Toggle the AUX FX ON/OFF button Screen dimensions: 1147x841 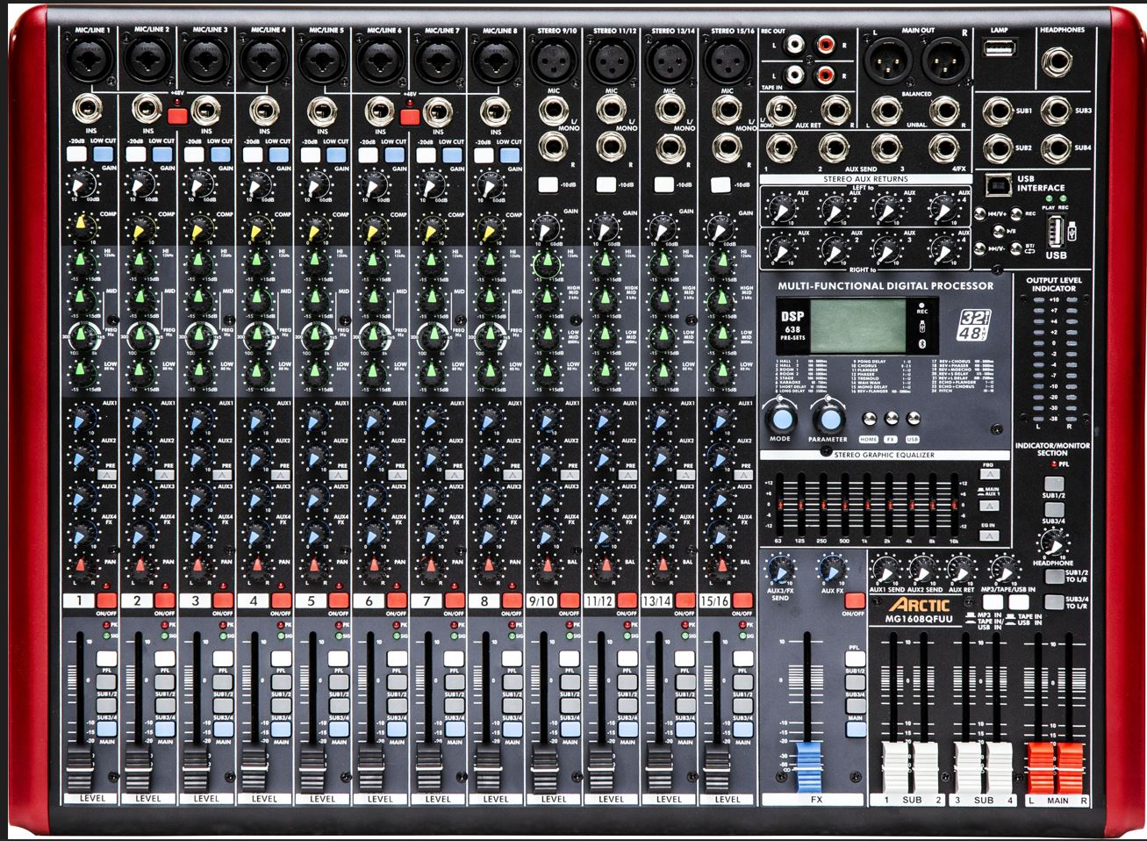854,601
